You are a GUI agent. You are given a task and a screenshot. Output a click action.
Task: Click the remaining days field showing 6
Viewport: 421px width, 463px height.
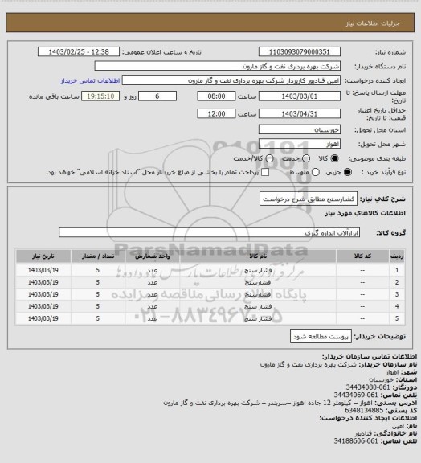click(x=157, y=96)
